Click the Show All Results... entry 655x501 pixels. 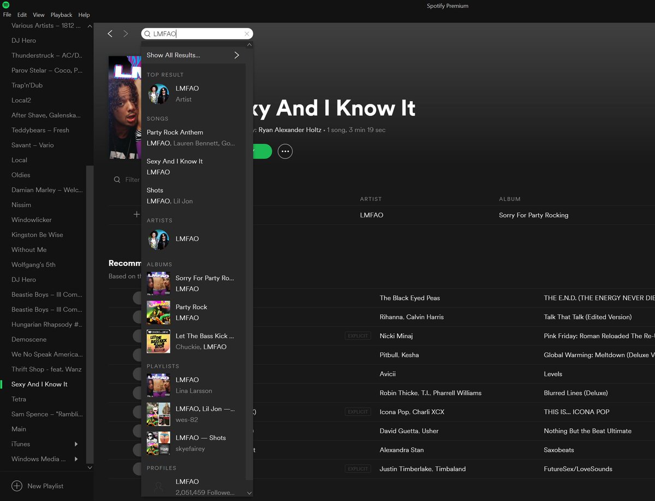(193, 55)
